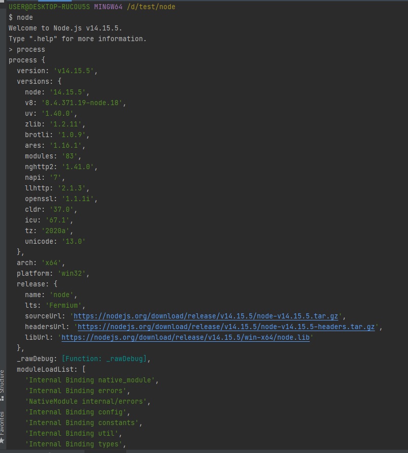Click the 'Internal Binding util' entry
Screen dimensions: 408x453
(x=73, y=434)
